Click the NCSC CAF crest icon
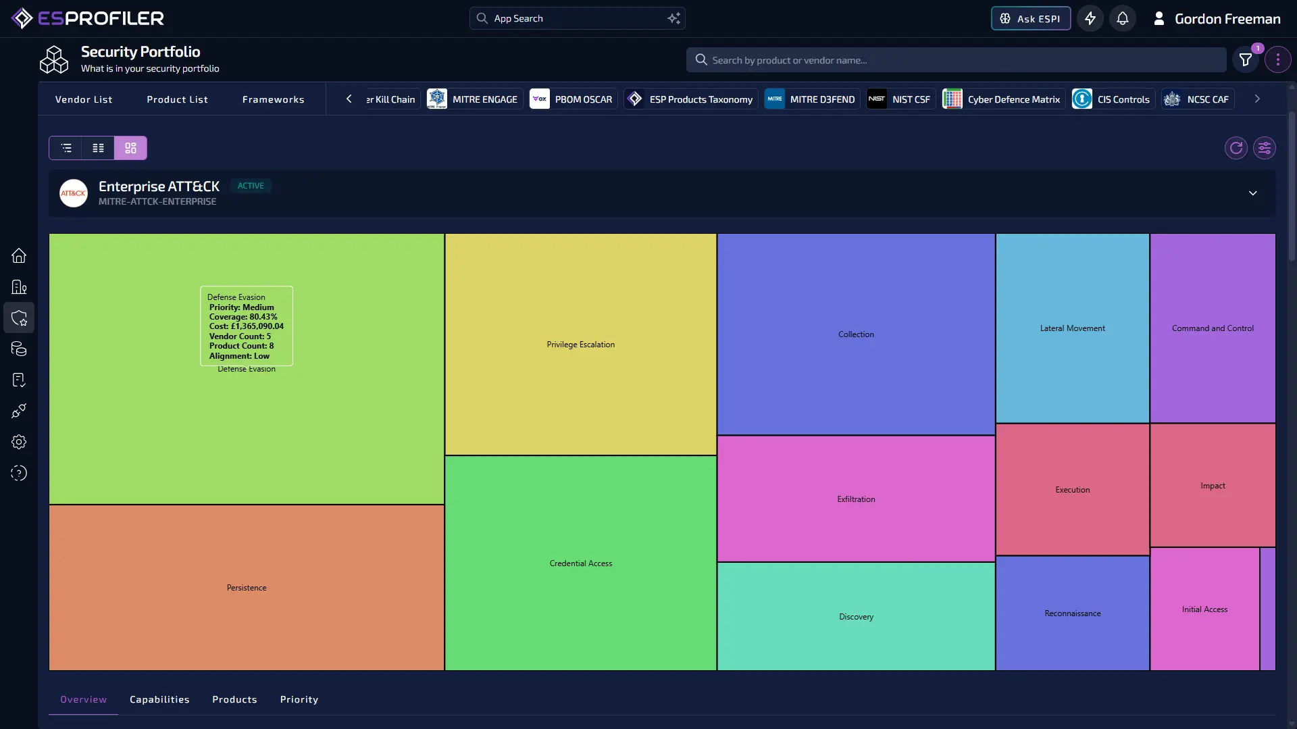Viewport: 1297px width, 729px height. pyautogui.click(x=1172, y=99)
